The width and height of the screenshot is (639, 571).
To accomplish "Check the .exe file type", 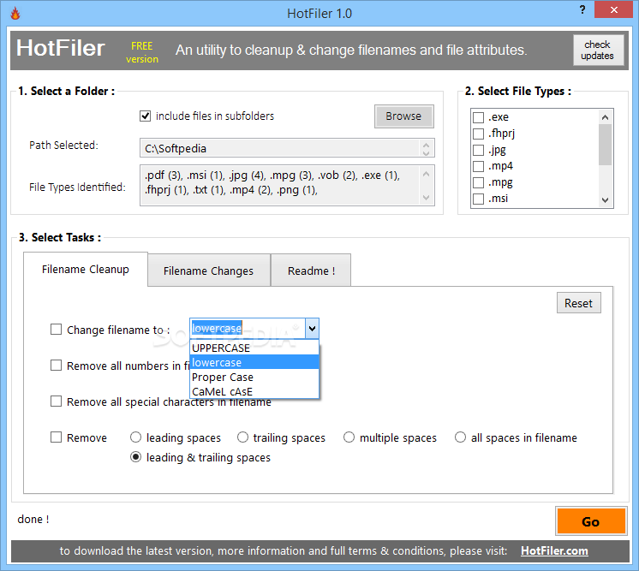I will (x=478, y=117).
